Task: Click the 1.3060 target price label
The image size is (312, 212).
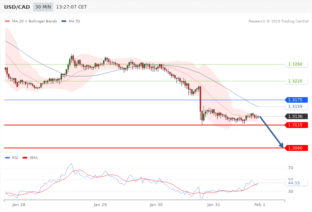Action: [x=297, y=148]
